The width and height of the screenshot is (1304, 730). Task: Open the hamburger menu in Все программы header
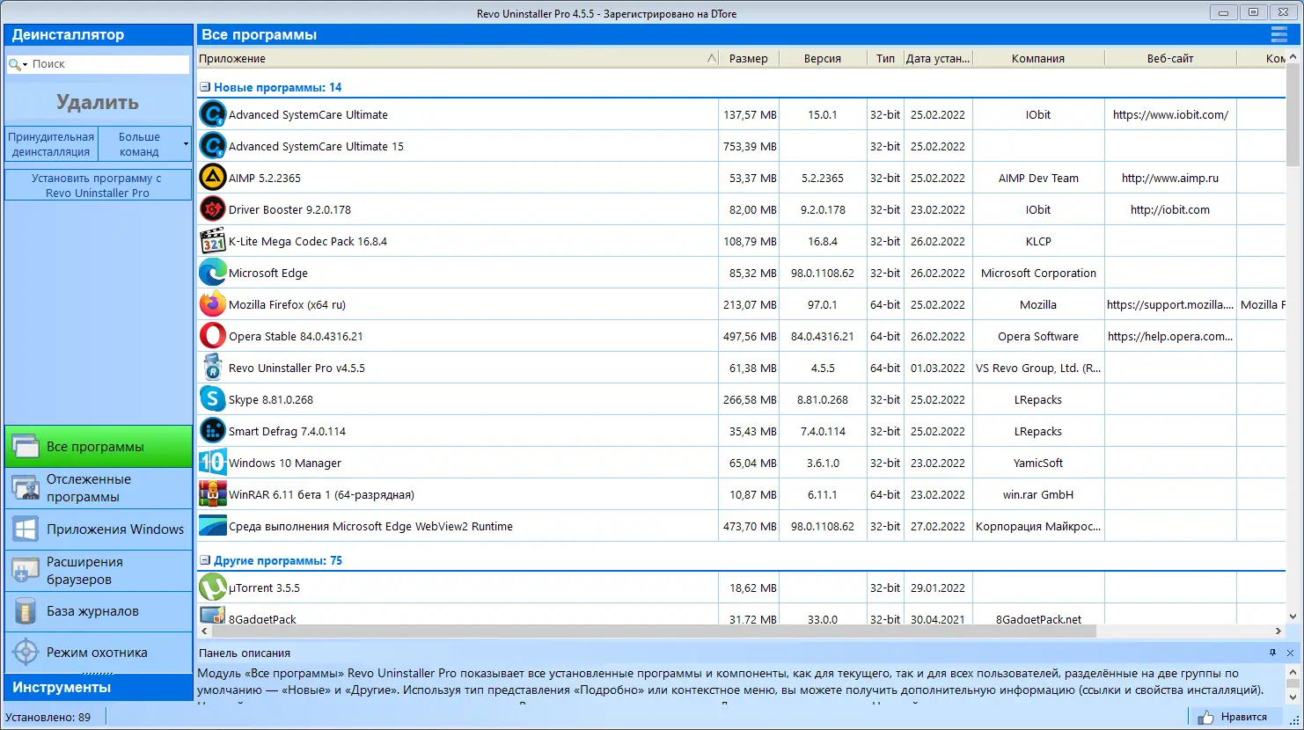pos(1278,34)
